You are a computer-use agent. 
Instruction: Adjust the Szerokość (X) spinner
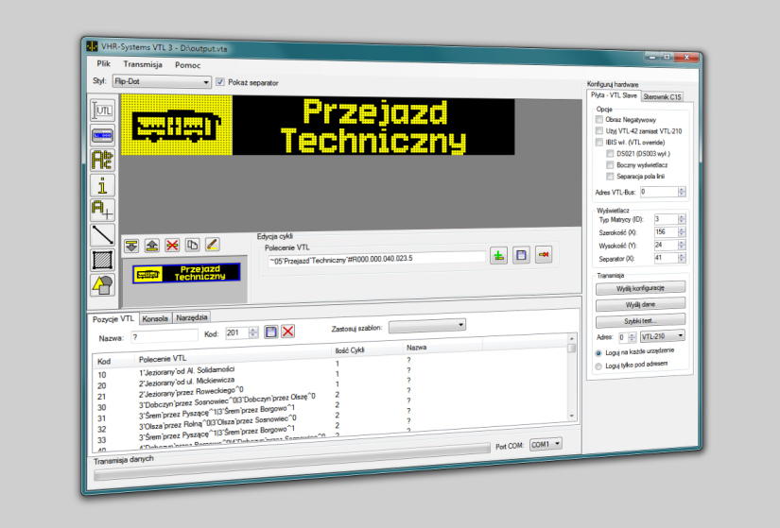[x=682, y=231]
